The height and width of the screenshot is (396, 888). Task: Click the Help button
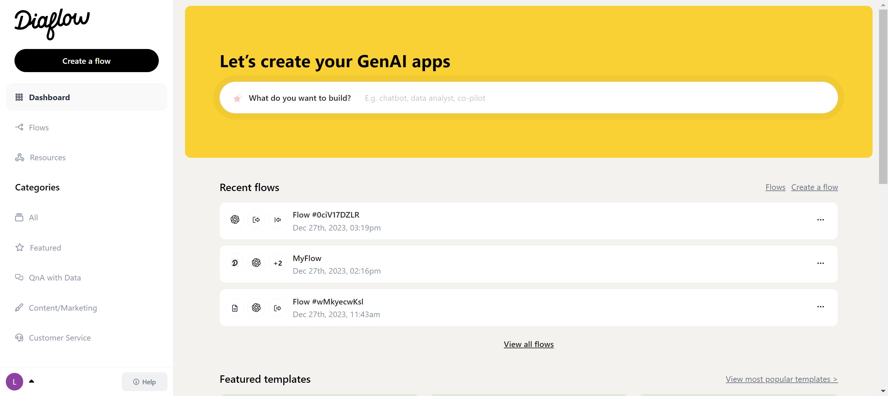[144, 382]
